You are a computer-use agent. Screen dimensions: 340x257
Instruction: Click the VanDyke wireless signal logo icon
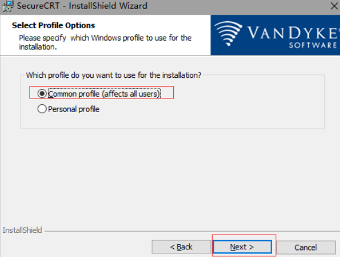tap(228, 34)
